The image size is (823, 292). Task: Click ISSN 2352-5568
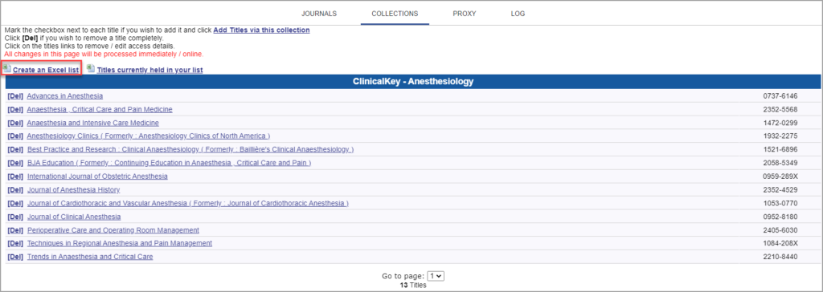coord(780,110)
